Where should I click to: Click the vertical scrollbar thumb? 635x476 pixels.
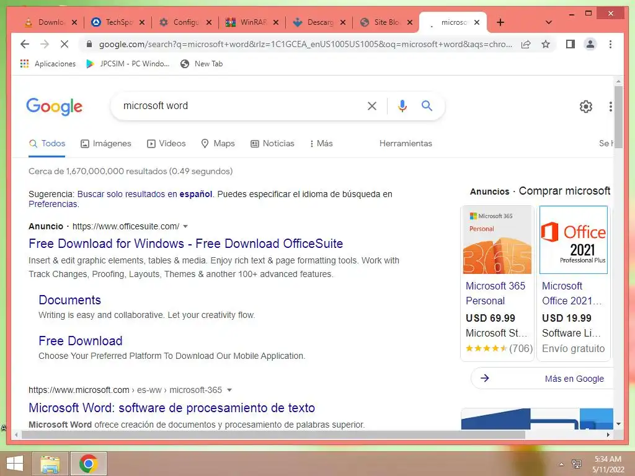tap(618, 117)
